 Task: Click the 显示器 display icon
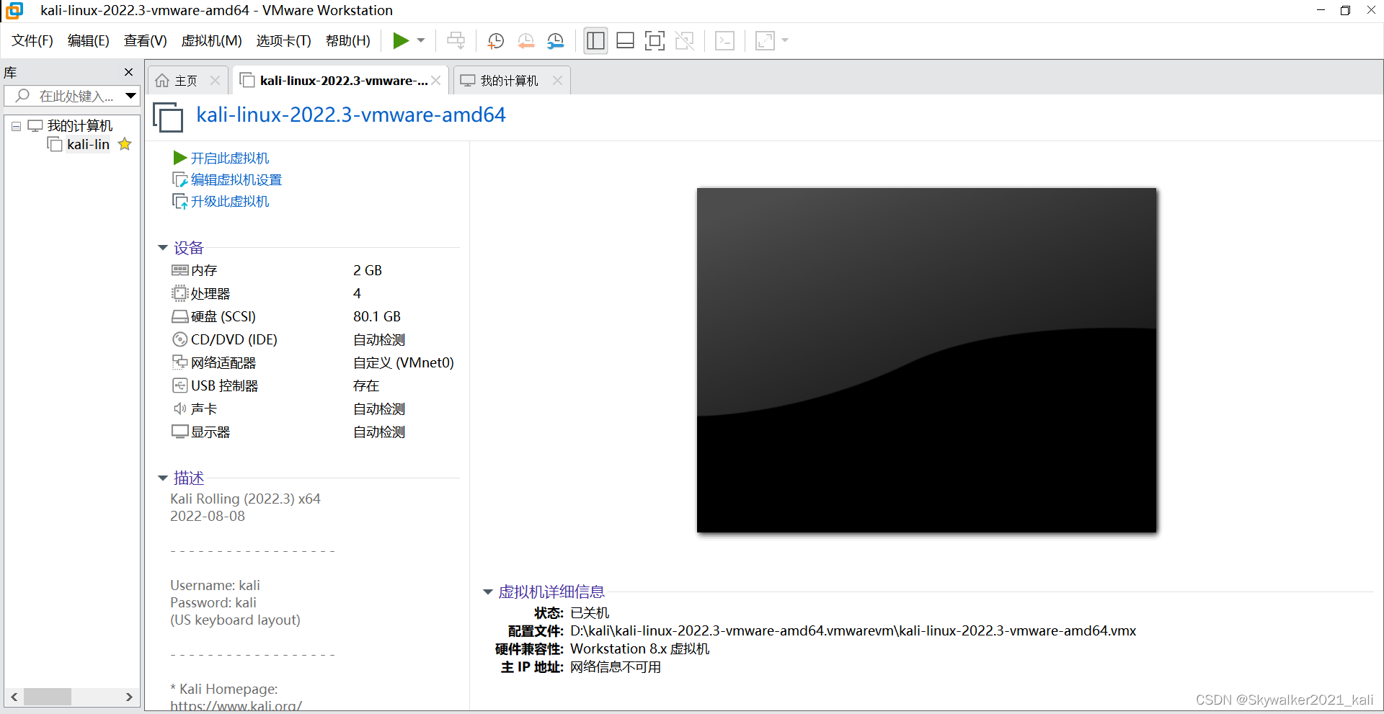click(179, 432)
